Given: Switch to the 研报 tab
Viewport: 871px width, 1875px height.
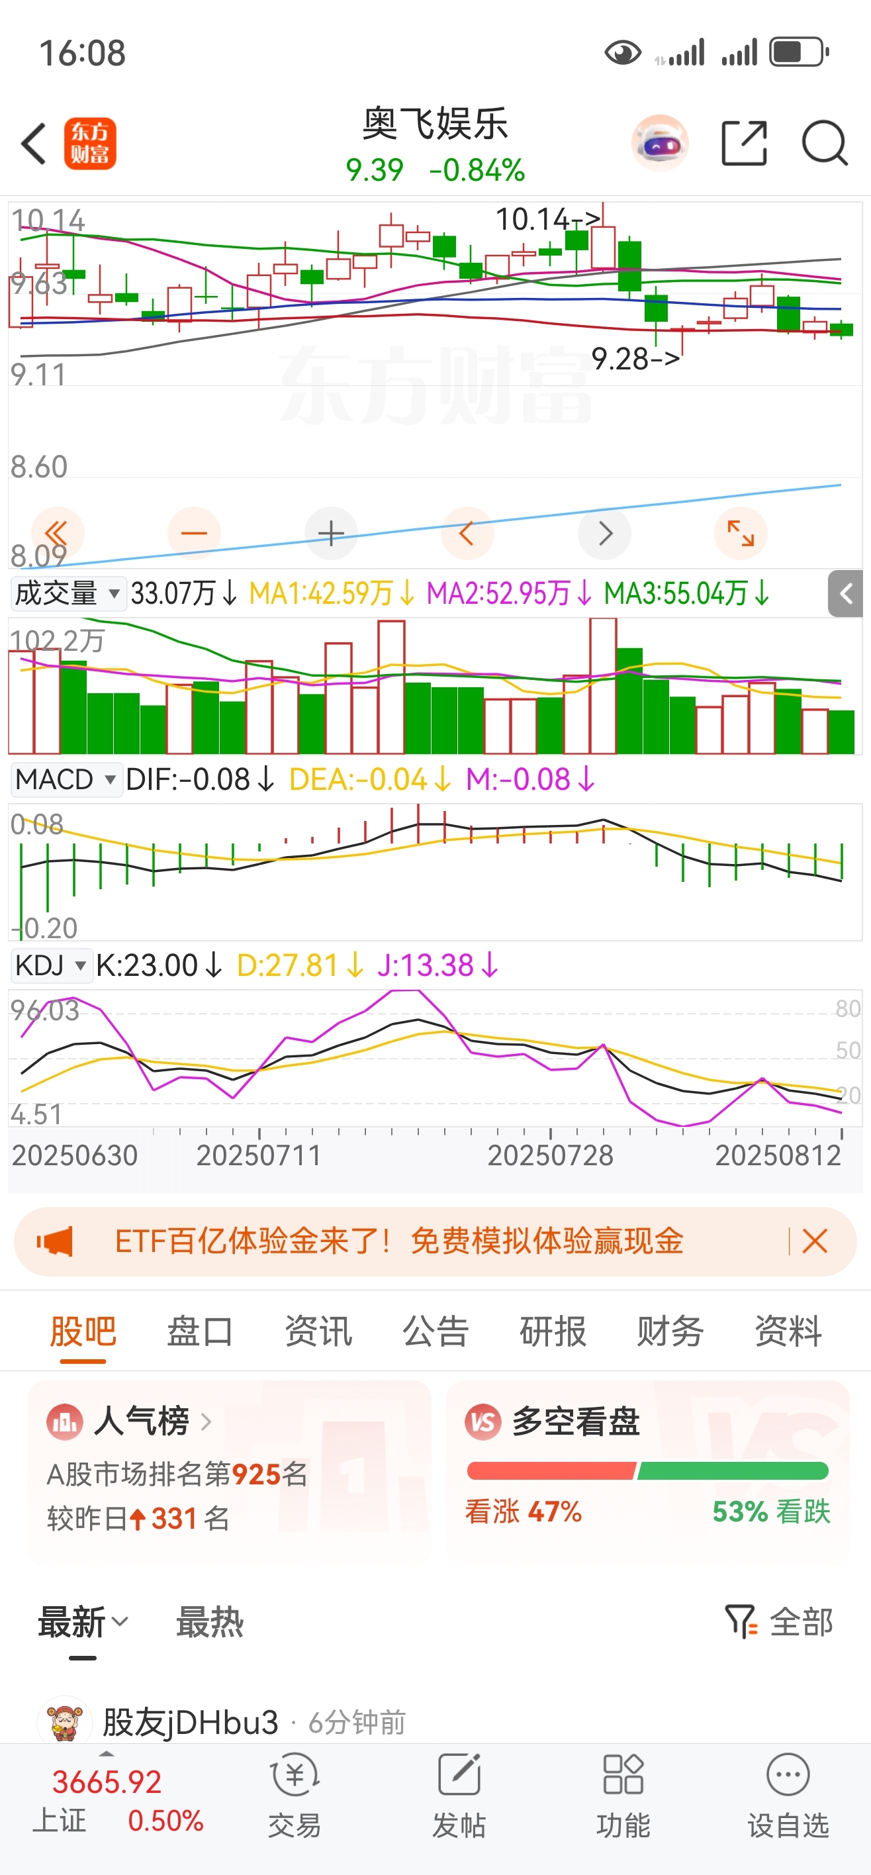Looking at the screenshot, I should [x=553, y=1331].
